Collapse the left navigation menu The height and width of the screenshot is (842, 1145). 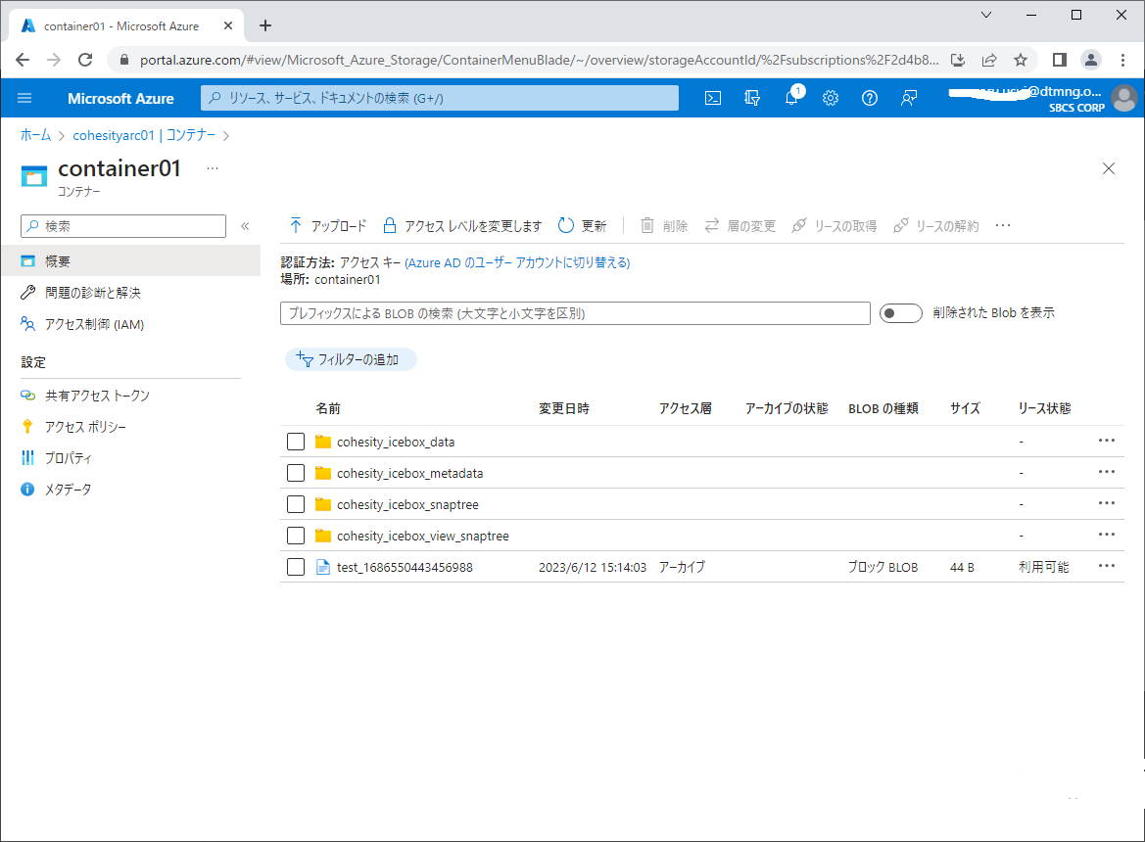point(245,226)
